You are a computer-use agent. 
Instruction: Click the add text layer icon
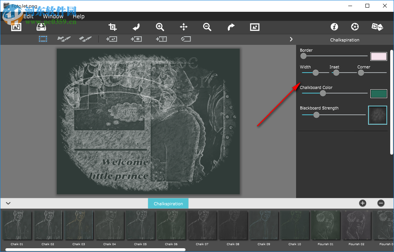[161, 39]
